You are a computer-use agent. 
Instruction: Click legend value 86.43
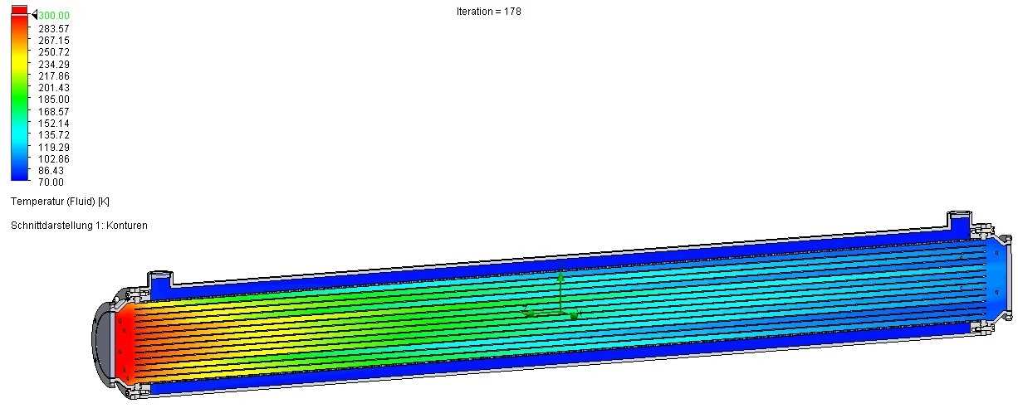click(x=54, y=170)
